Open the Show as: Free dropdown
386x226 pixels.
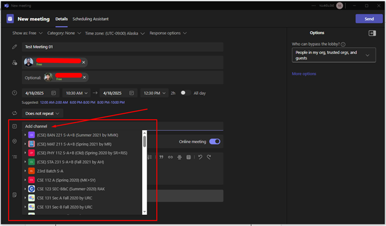click(27, 33)
